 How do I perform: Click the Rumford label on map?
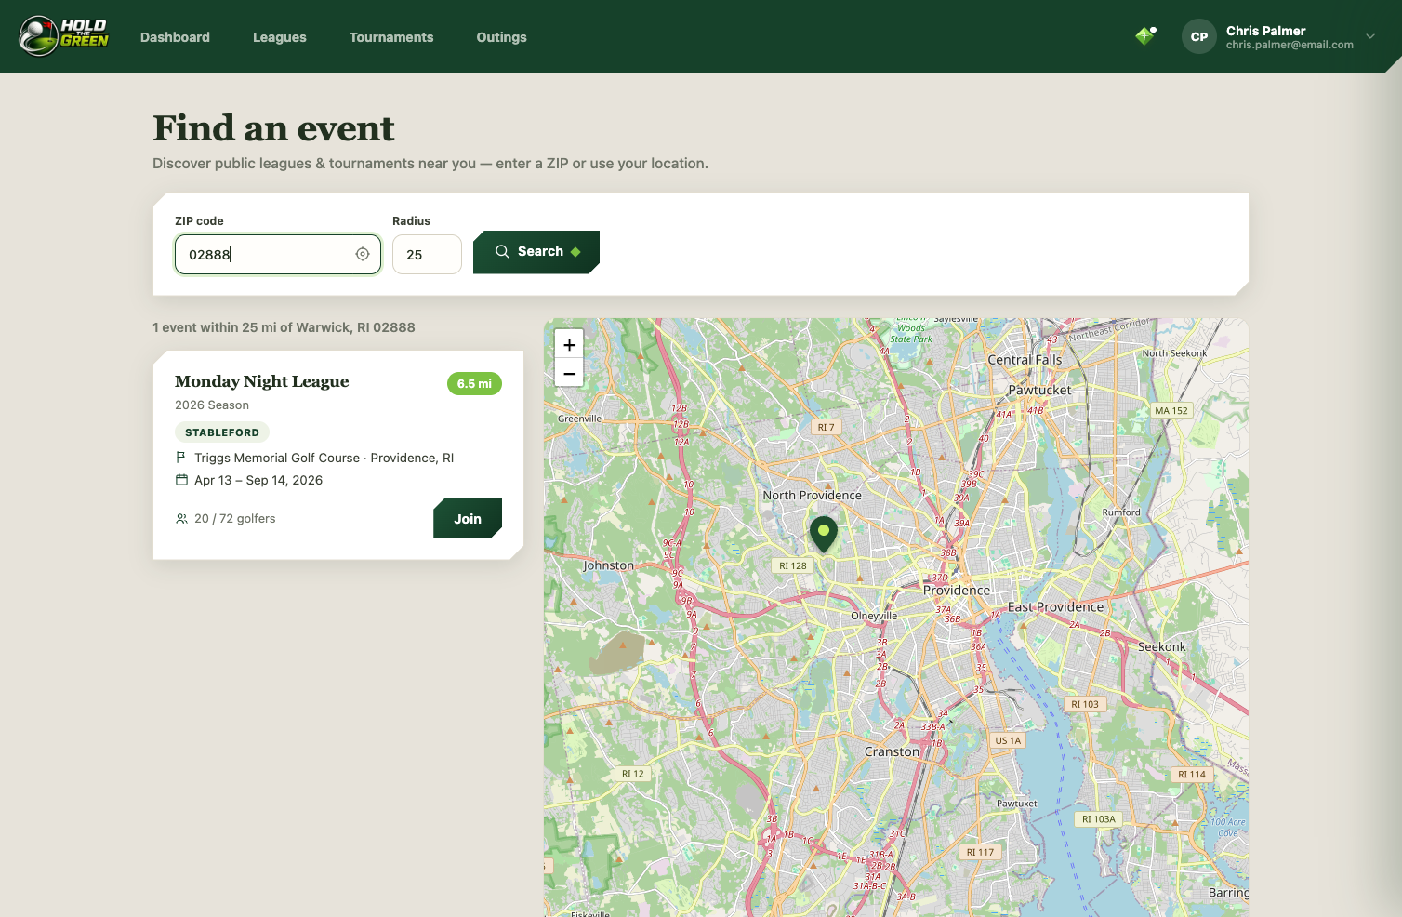[x=1121, y=512]
